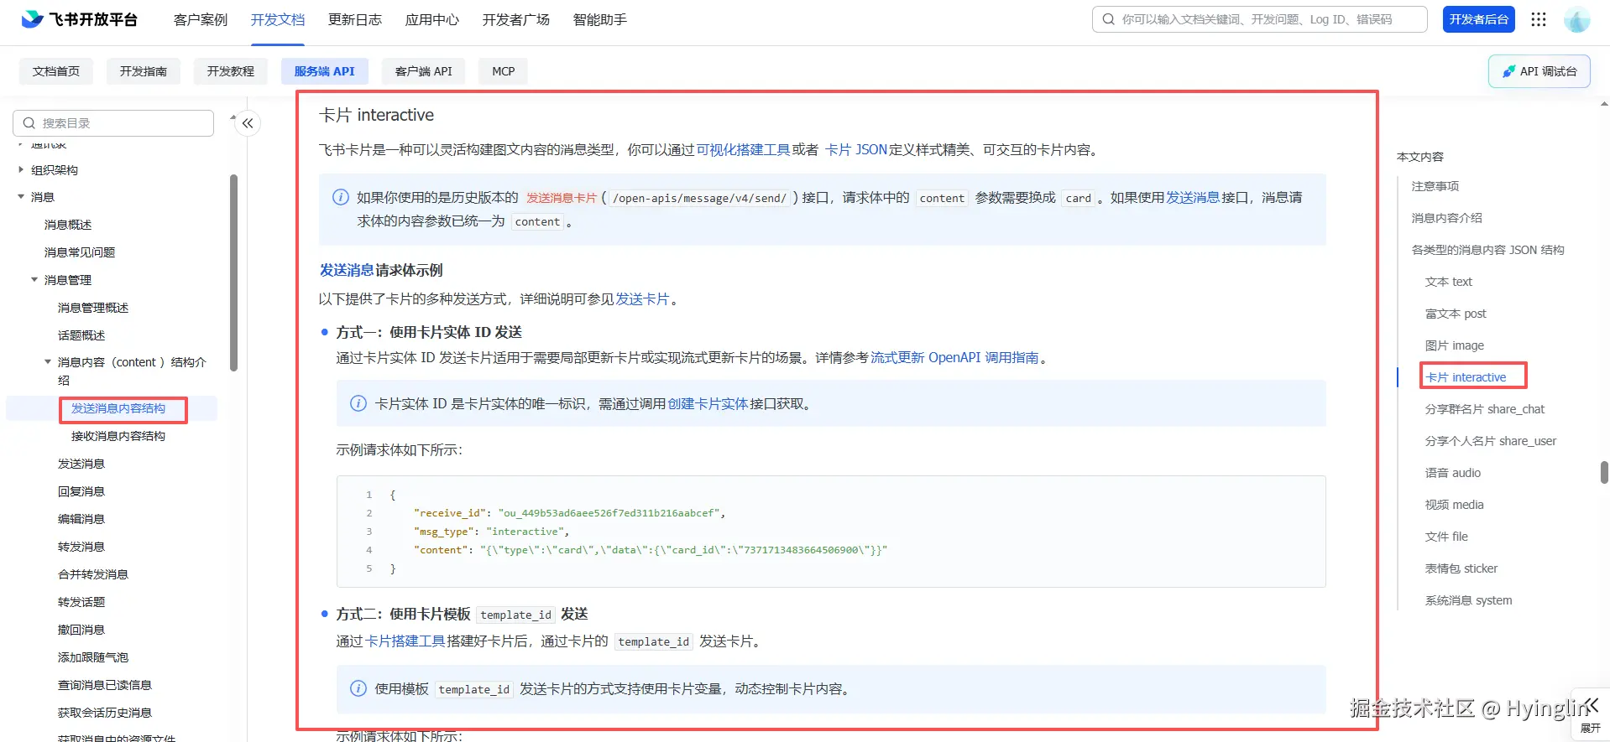Jump to 分享群名片 share_chat in outline
Screen dimensions: 1610x742
click(1485, 409)
